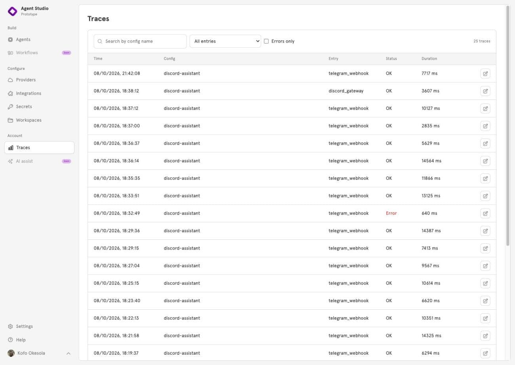Click the Time column header
Screen dimensions: 515x365
(98, 58)
